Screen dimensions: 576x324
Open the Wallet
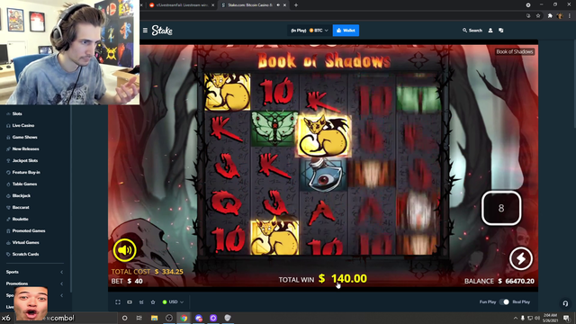[346, 31]
